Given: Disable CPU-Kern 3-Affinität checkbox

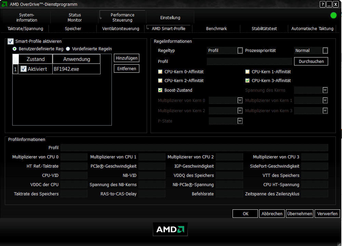Looking at the screenshot, I should tap(247, 80).
